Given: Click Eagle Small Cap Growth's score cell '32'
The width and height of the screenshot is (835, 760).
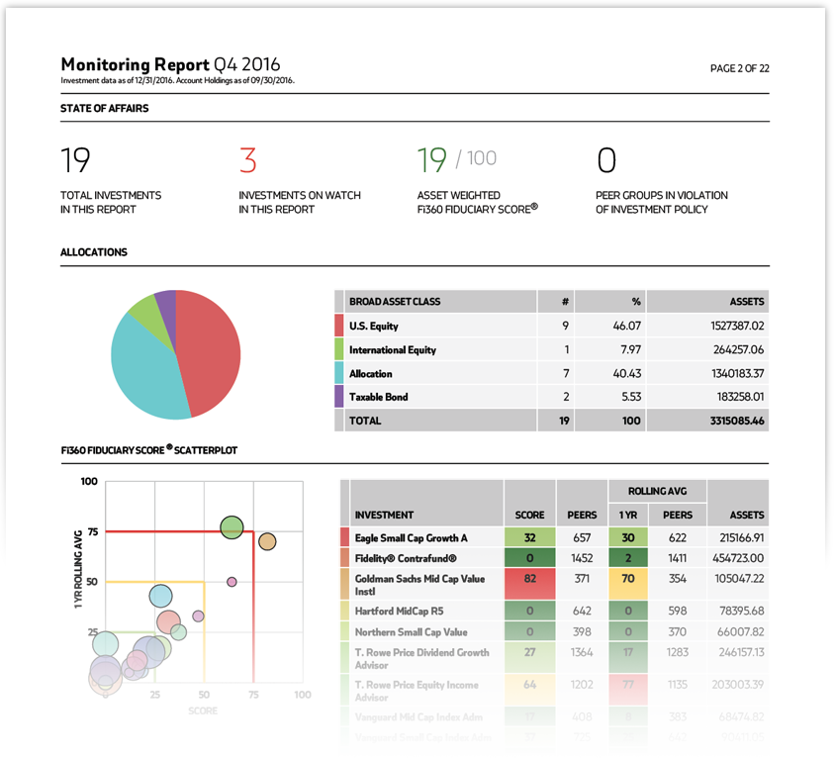Looking at the screenshot, I should tap(530, 537).
